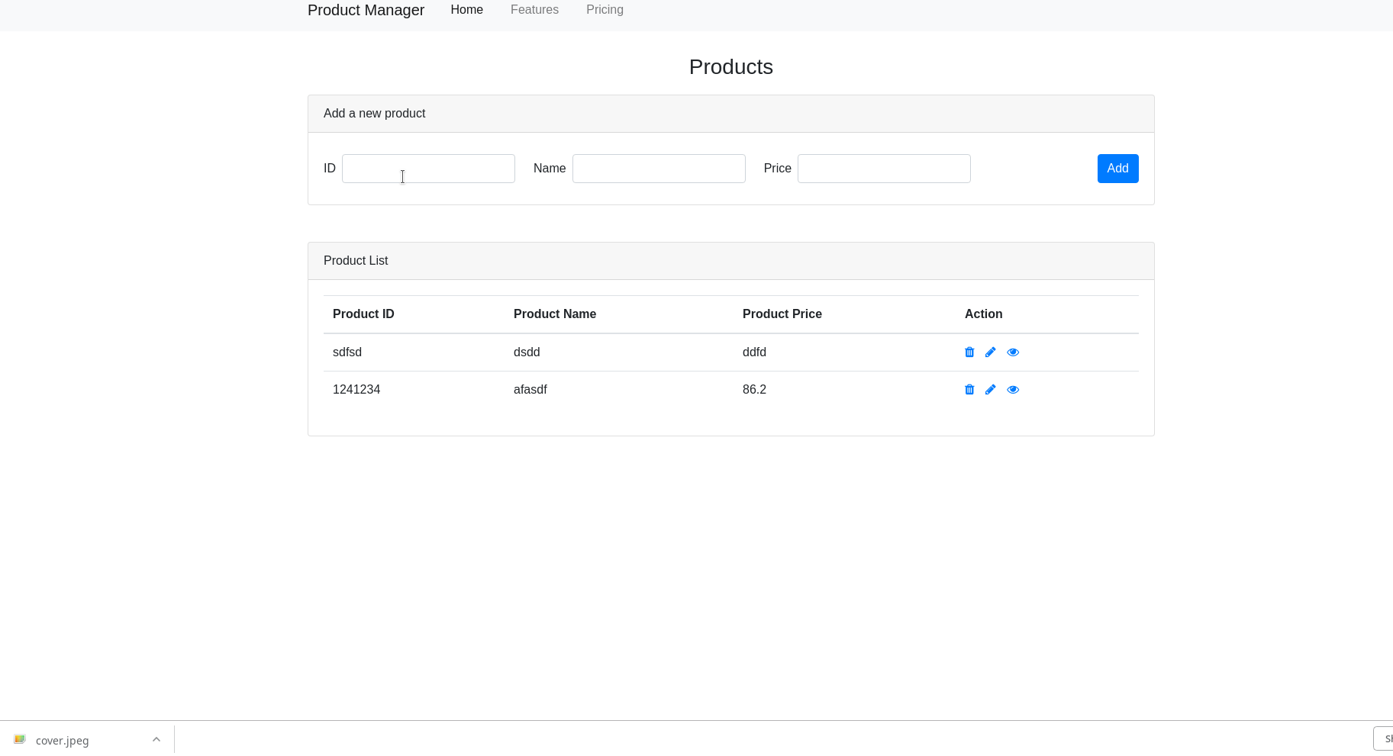Screen dimensions: 1393x756
Task: Open the Home navigation link
Action: (x=466, y=10)
